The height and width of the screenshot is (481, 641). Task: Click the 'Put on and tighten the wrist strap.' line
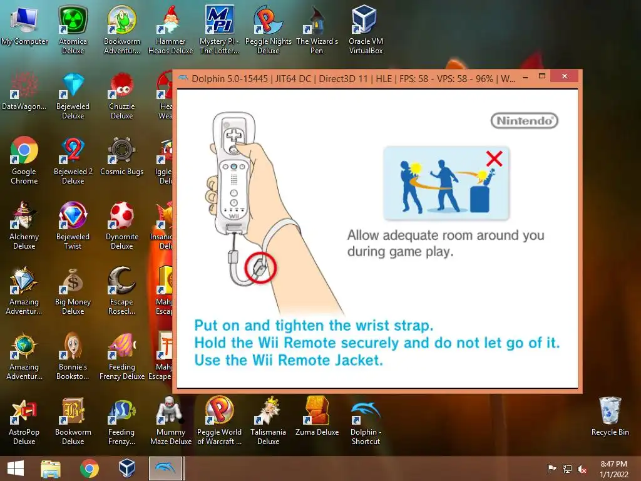[314, 326]
